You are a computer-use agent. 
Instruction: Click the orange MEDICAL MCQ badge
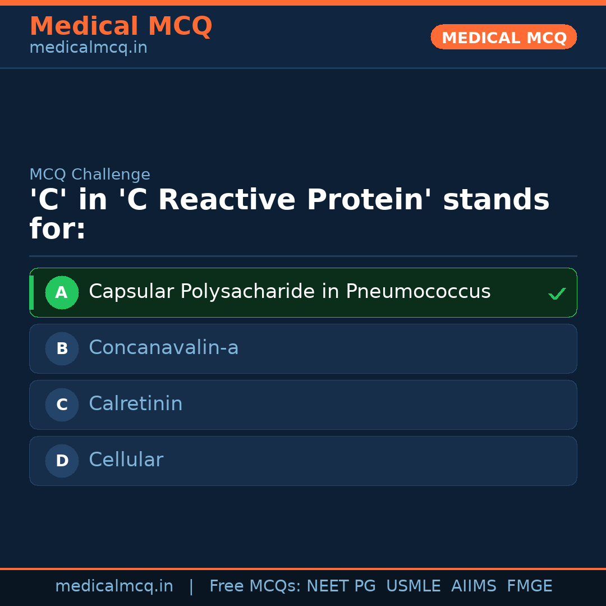[x=503, y=37]
